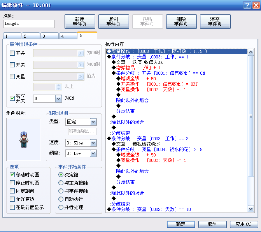The image size is (261, 232).
Task: Click the character sprite graphic
Action: coord(24,140)
